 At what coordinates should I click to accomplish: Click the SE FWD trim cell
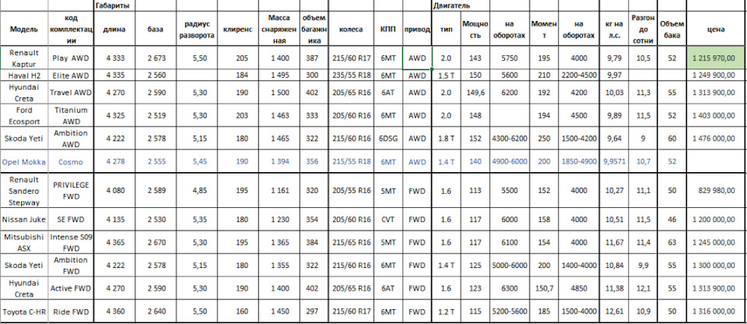(71, 220)
